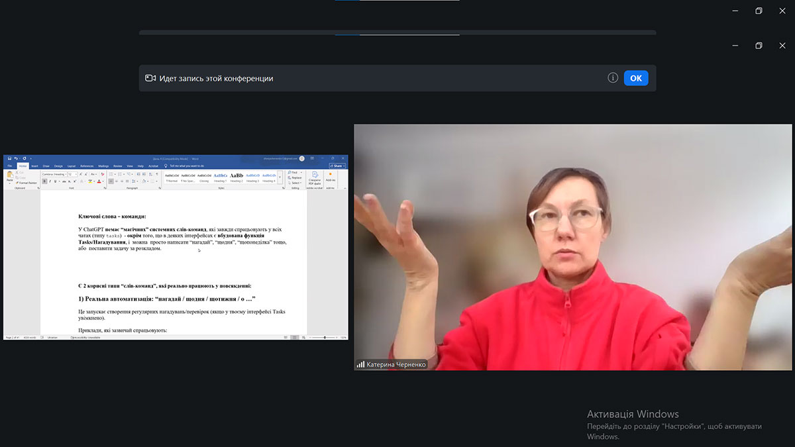Click the Save icon in Word title bar
The height and width of the screenshot is (447, 795).
click(x=8, y=158)
